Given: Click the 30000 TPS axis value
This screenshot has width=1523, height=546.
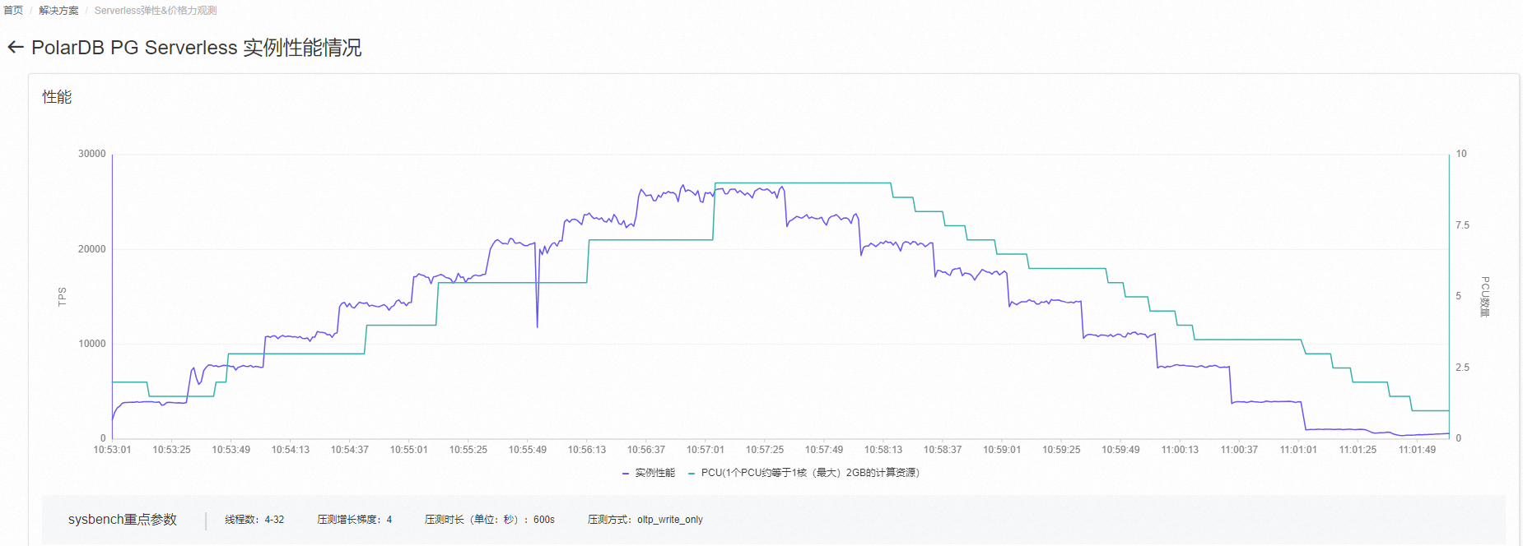Looking at the screenshot, I should point(92,154).
